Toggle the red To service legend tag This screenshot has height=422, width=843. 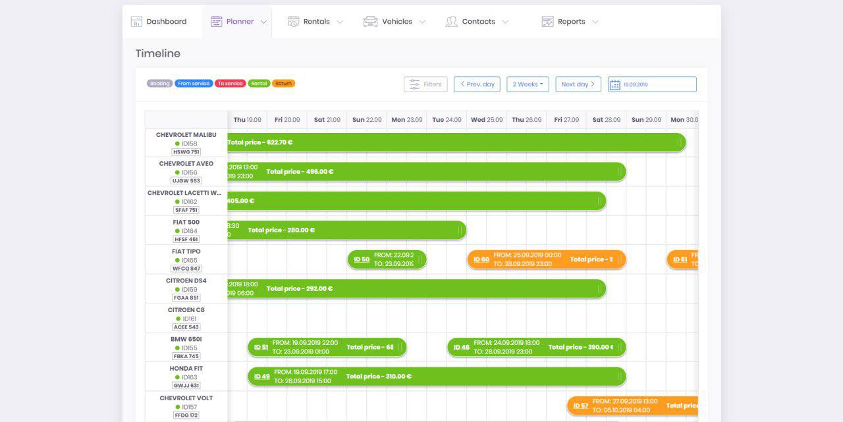pos(230,84)
